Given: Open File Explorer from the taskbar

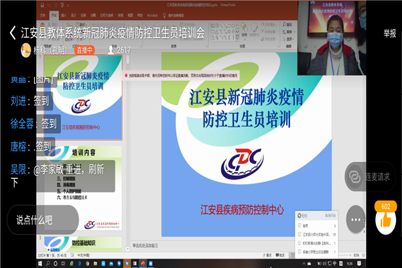Looking at the screenshot, I should [x=95, y=263].
